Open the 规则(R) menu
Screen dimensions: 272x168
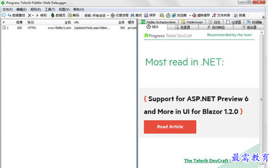click(35, 9)
